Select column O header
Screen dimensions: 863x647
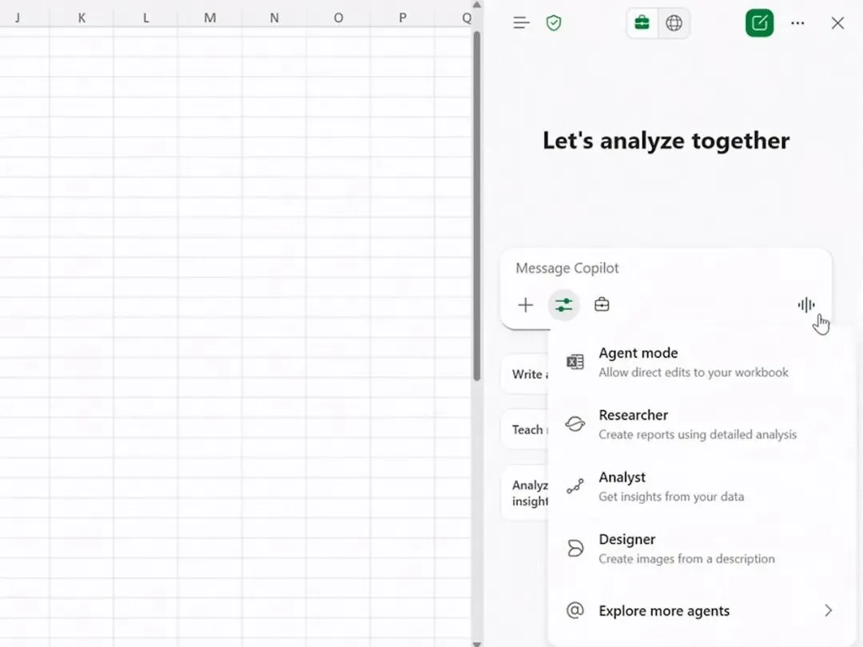click(339, 18)
